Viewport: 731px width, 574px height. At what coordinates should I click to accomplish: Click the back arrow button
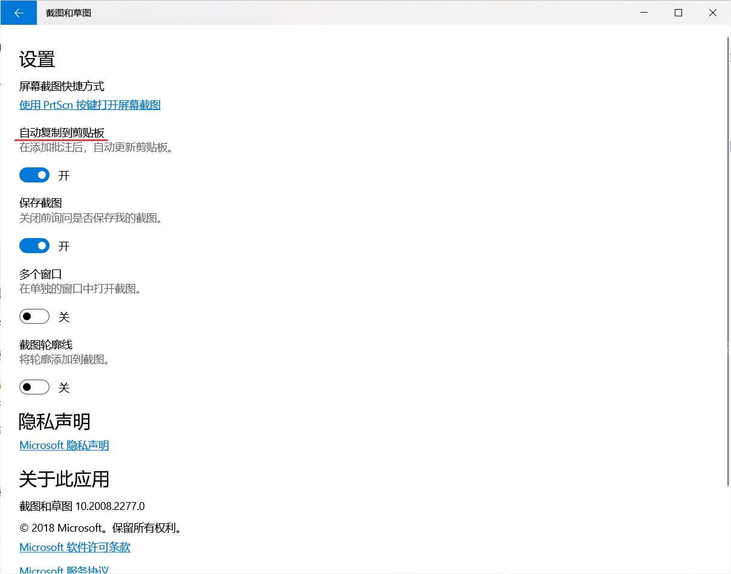tap(19, 13)
